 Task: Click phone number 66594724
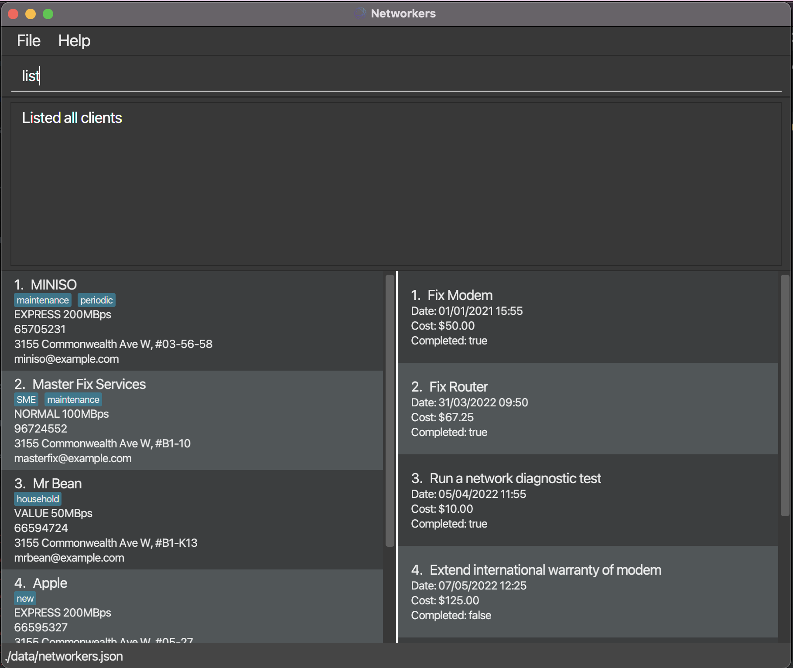tap(41, 528)
